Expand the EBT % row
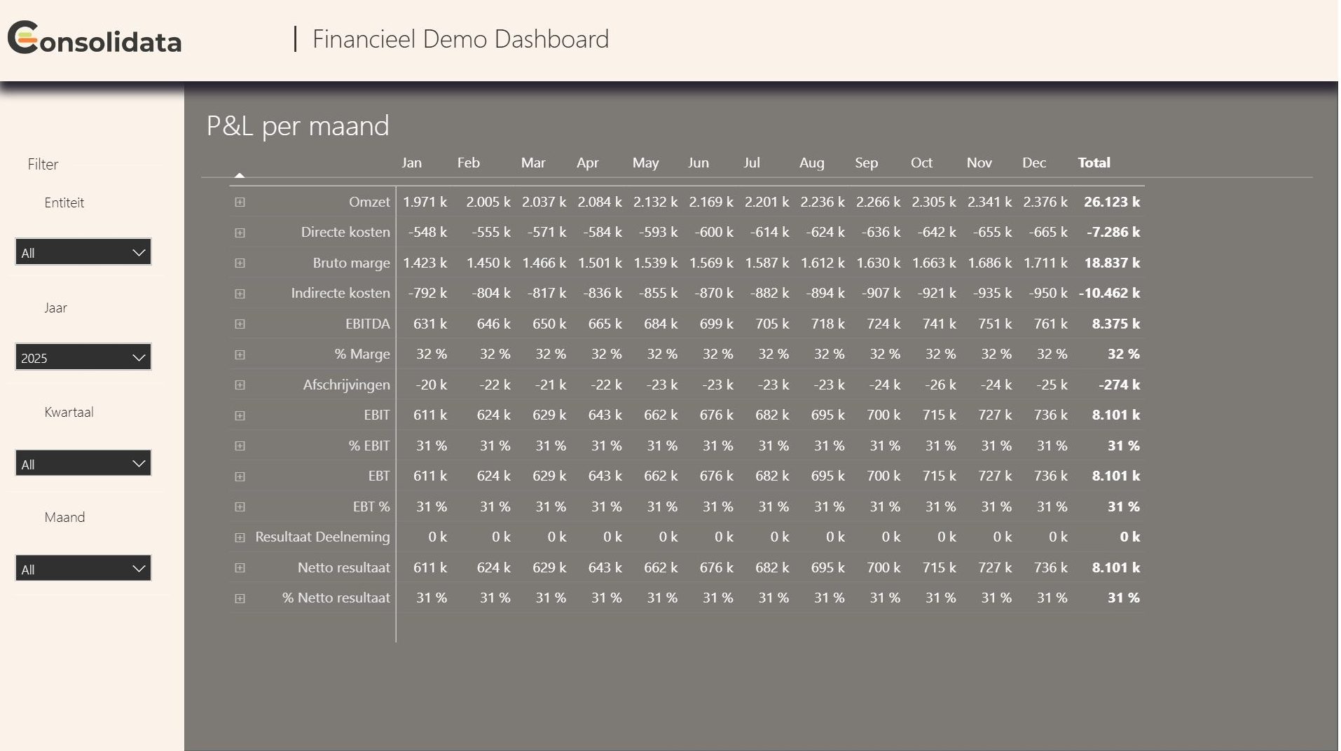The image size is (1341, 751). [240, 507]
